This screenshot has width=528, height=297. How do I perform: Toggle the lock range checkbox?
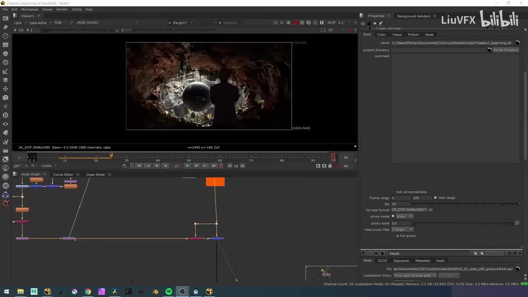[435, 198]
